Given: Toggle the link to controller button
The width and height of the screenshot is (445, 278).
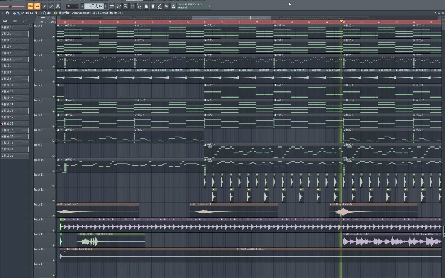Looking at the screenshot, I should point(51,6).
